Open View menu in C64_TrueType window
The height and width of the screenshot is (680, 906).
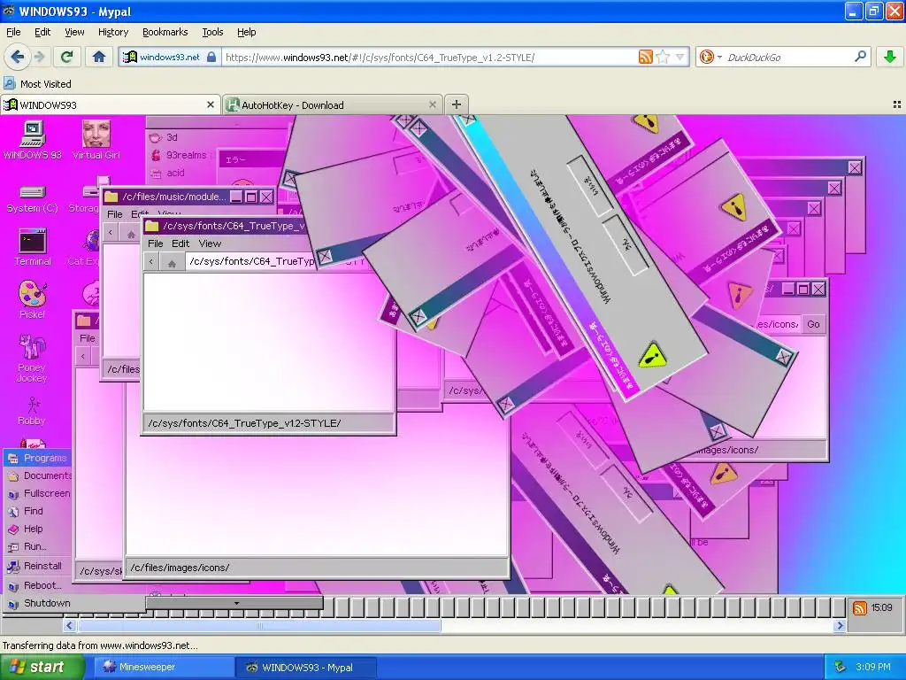(x=210, y=243)
